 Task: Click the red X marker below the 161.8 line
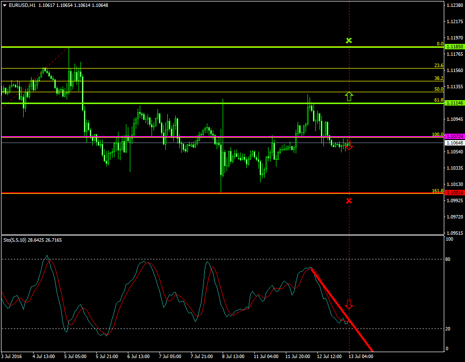point(349,201)
